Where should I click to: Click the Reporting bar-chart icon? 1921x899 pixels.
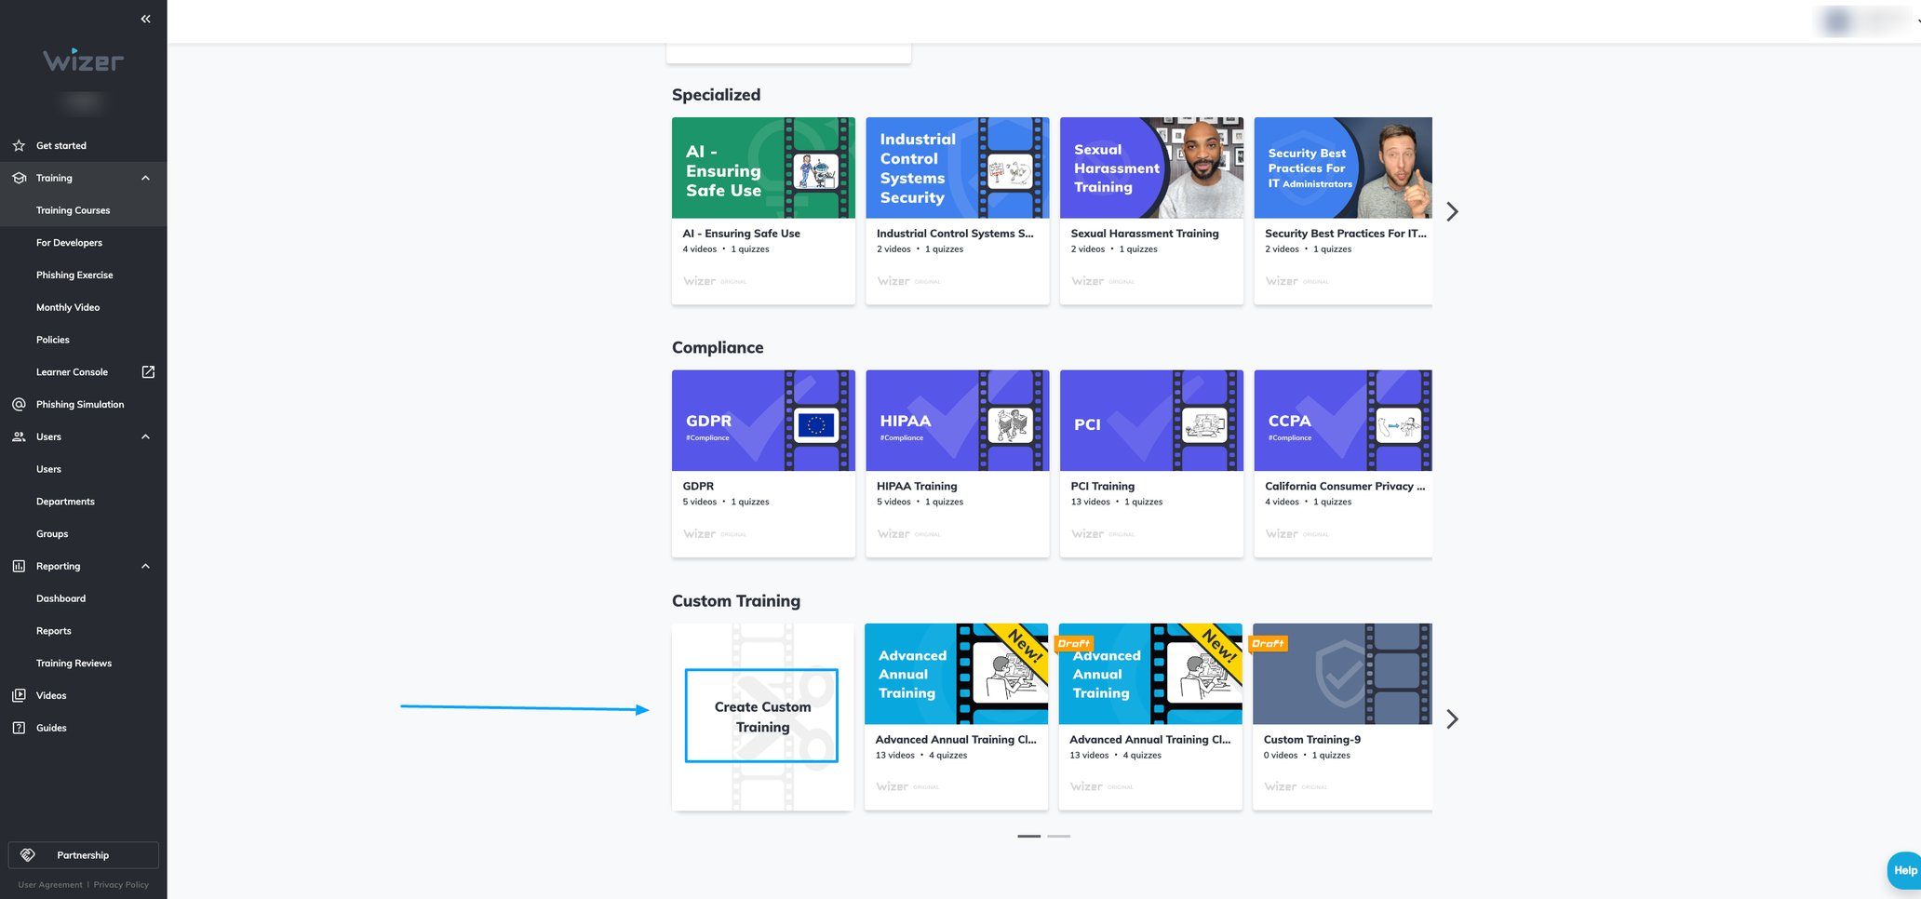tap(19, 566)
